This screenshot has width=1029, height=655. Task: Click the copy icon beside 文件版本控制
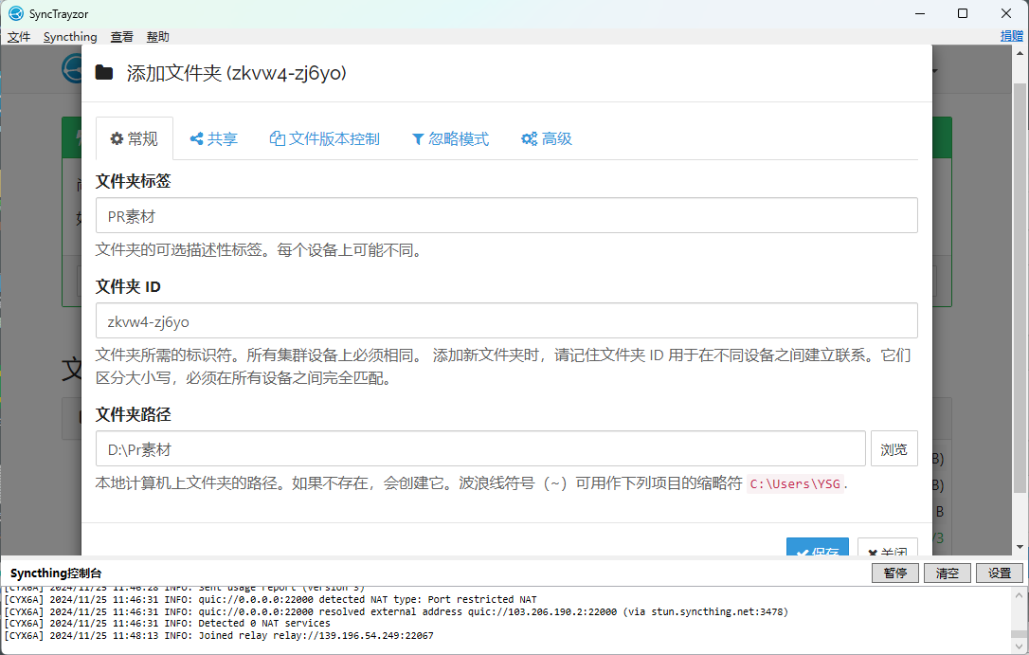(x=277, y=138)
